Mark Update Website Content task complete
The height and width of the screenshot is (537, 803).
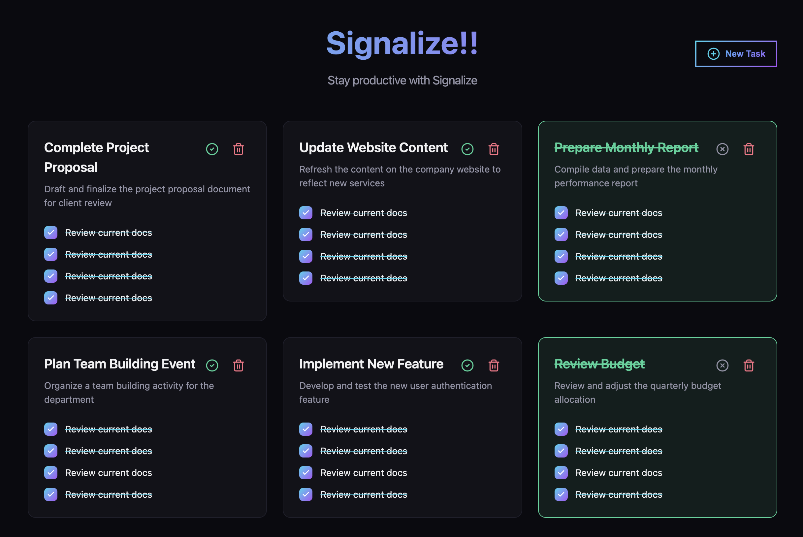tap(467, 149)
